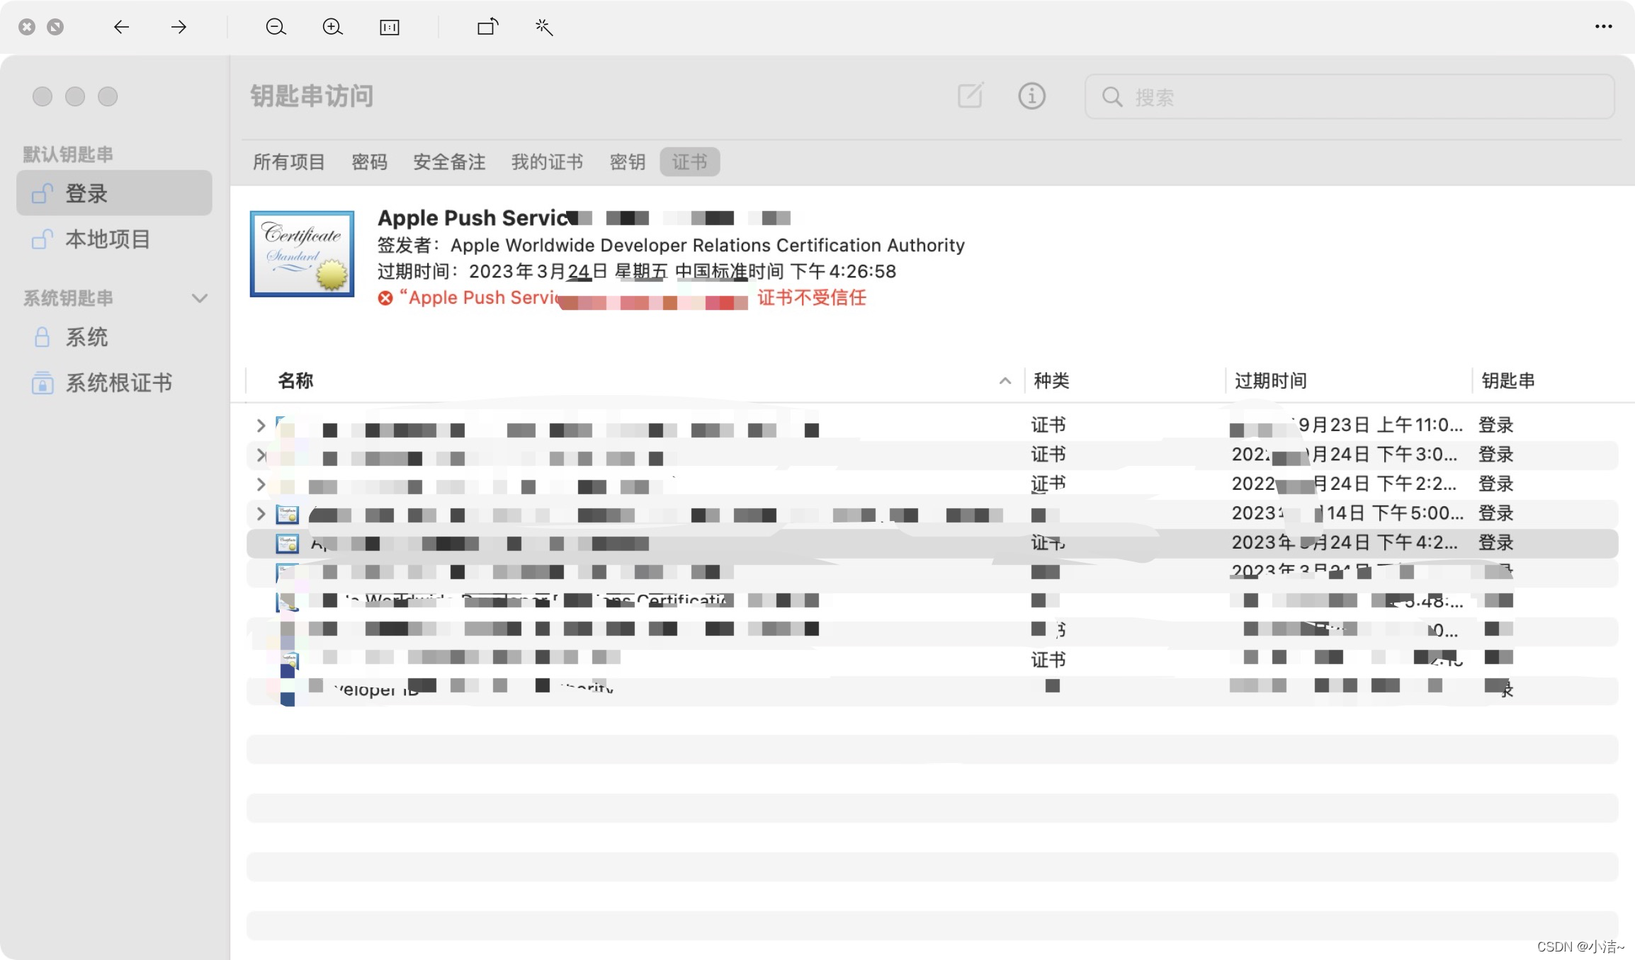1635x960 pixels.
Task: Click the zoom in magnifier icon
Action: [332, 27]
